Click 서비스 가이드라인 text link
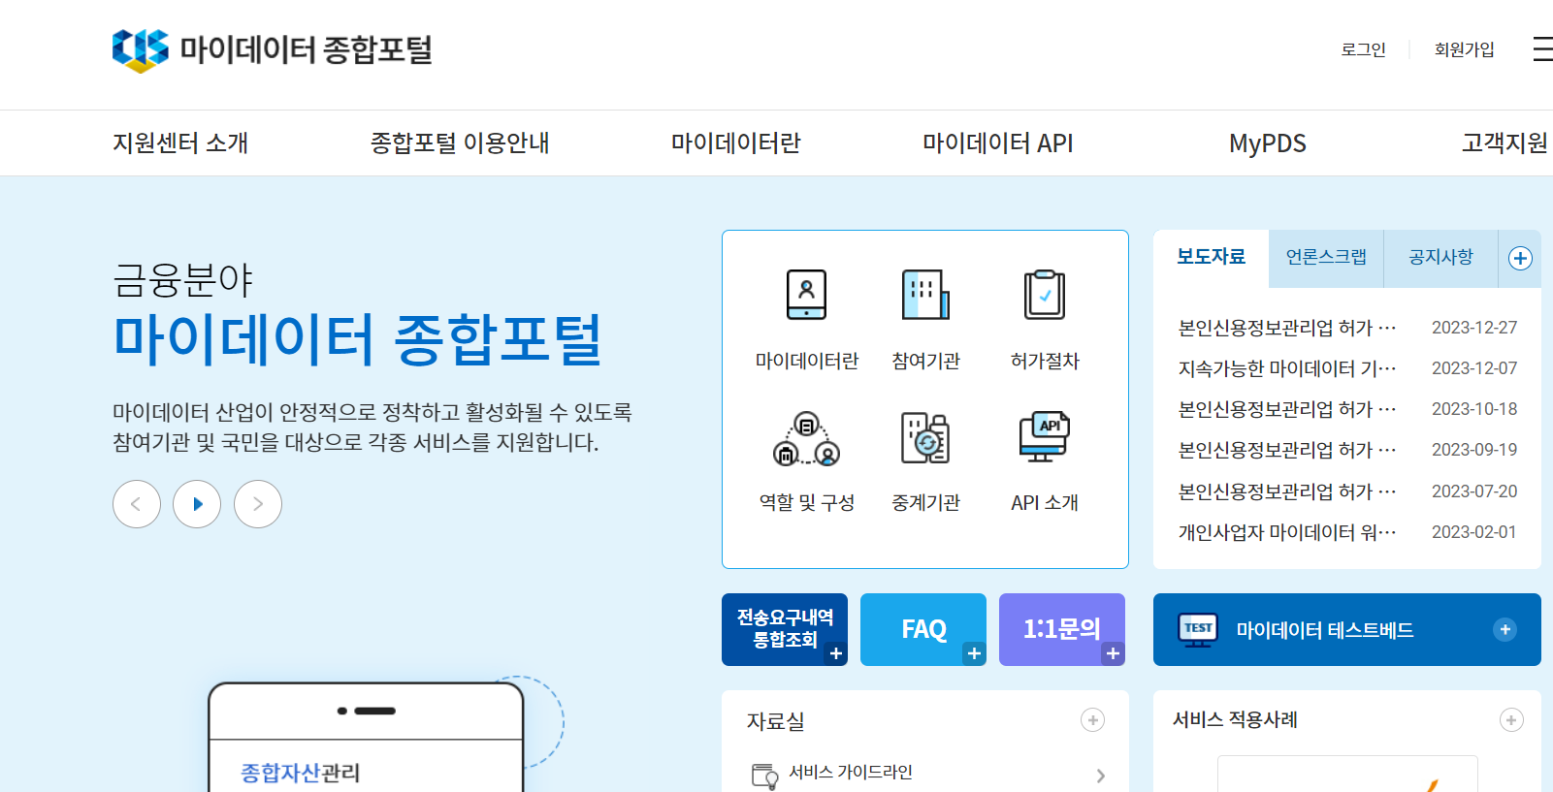This screenshot has width=1553, height=792. [x=851, y=772]
